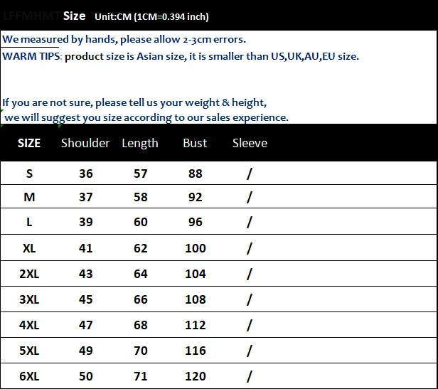438x389 pixels.
Task: Select the S size row label
Action: coord(29,174)
